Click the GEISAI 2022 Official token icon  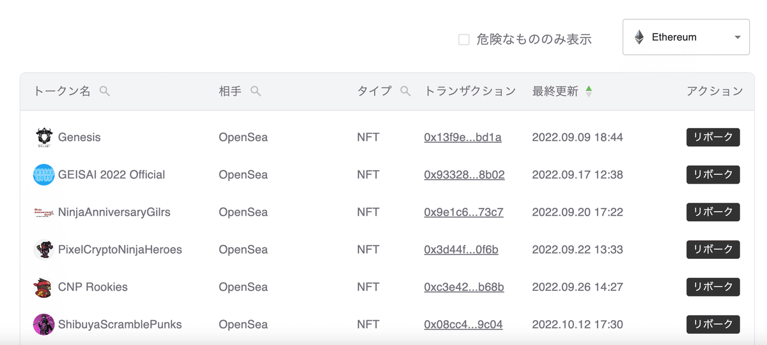pos(43,175)
